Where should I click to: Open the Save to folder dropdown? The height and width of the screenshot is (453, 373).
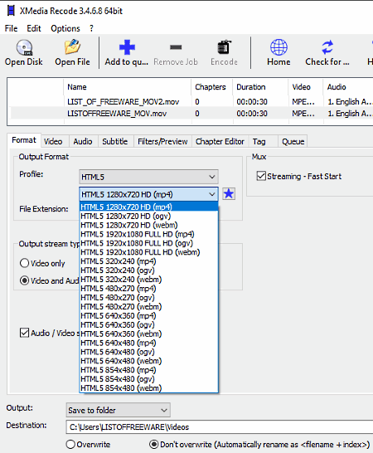point(118,410)
